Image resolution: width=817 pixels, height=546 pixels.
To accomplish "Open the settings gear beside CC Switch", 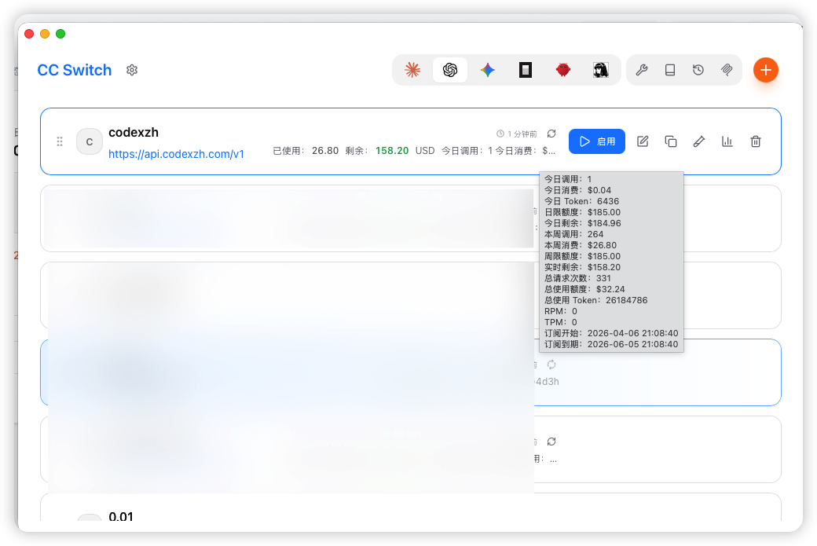I will (x=132, y=70).
